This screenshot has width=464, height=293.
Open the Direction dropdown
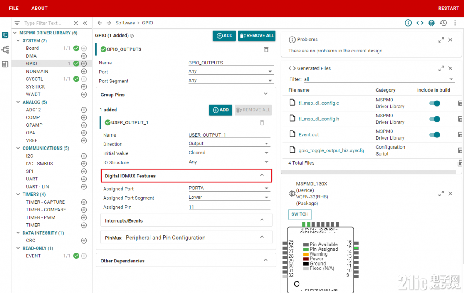coord(229,143)
